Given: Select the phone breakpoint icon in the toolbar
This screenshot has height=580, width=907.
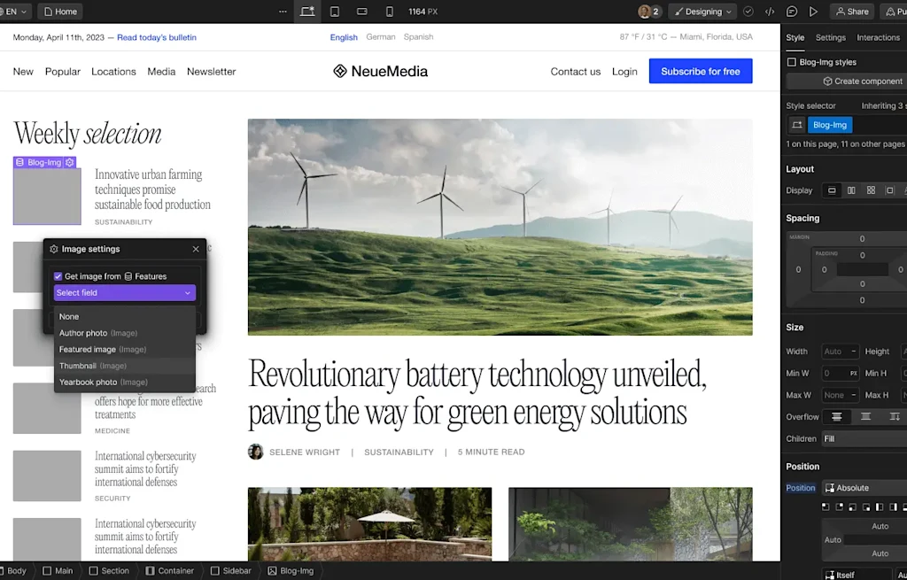Looking at the screenshot, I should (390, 12).
